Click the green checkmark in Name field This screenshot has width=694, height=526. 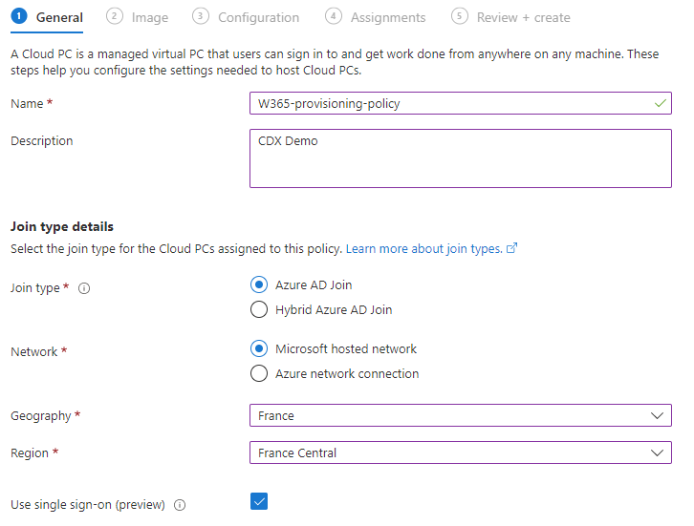click(661, 103)
